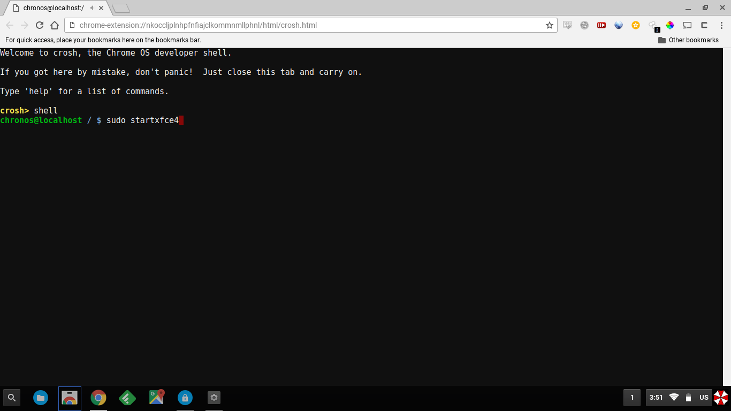Open the Other bookmarks folder
731x411 pixels.
(688, 40)
